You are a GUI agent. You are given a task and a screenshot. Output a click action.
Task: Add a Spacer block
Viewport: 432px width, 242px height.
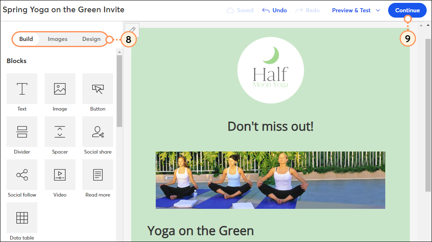point(60,131)
